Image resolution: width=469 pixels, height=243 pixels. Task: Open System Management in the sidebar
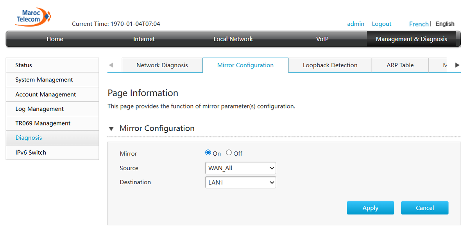(52, 80)
